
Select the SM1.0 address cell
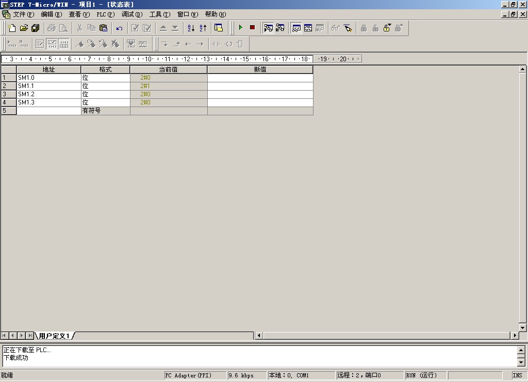tap(48, 78)
